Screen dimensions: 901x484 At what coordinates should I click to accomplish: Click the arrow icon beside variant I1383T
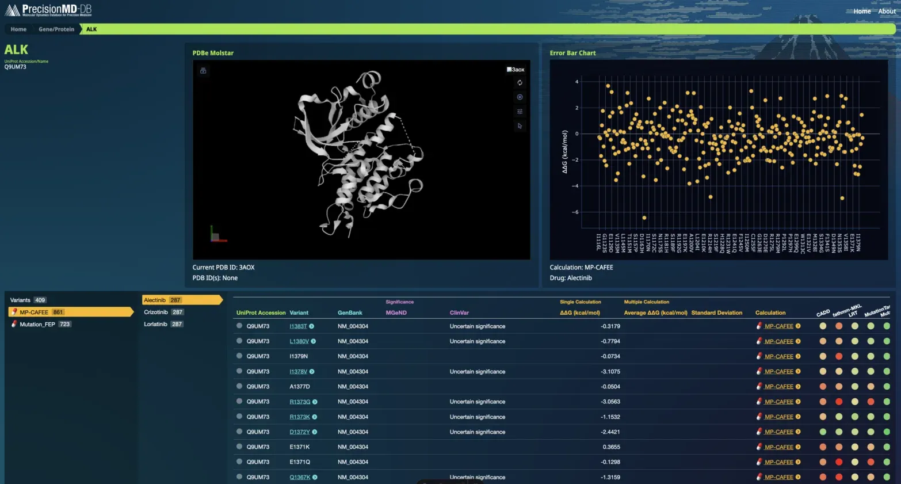click(312, 326)
